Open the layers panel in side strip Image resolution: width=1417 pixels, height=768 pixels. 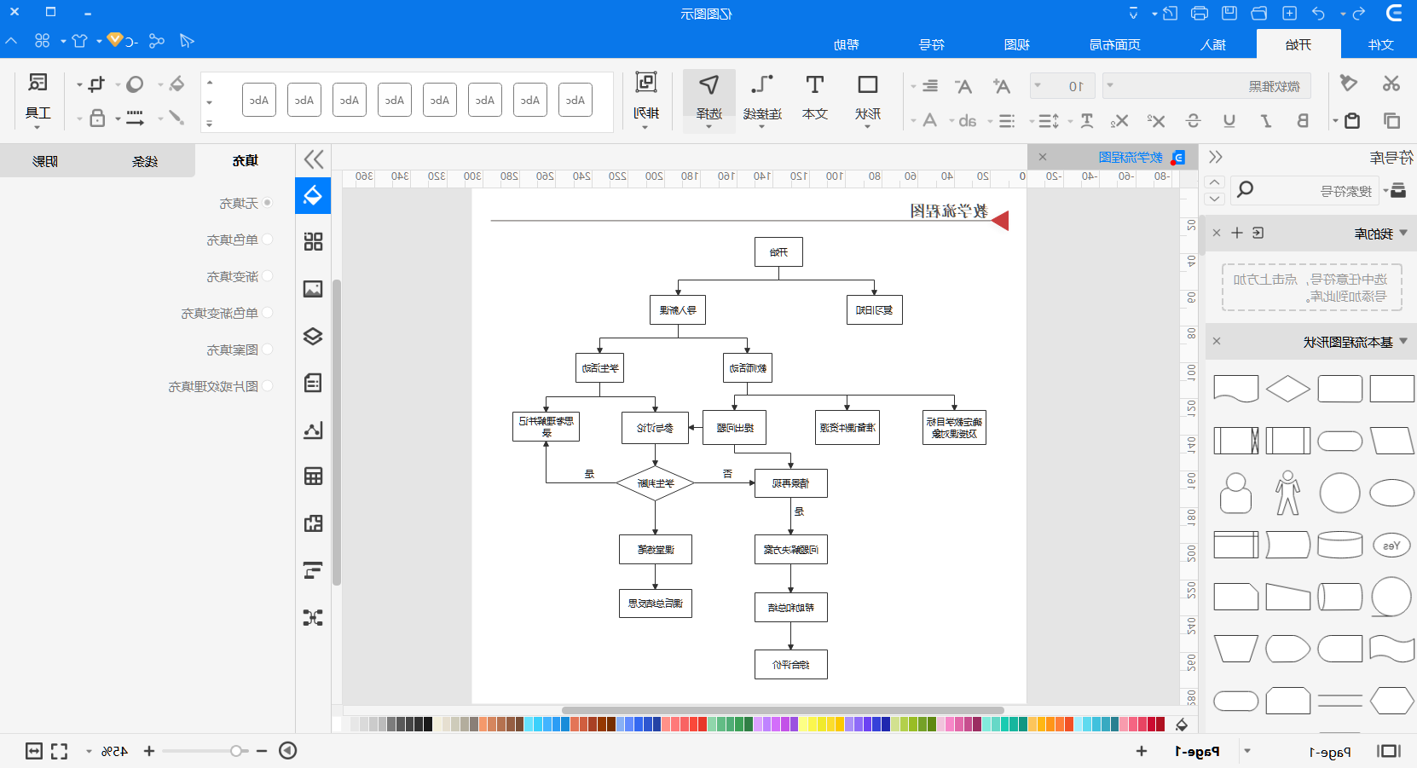click(x=313, y=336)
